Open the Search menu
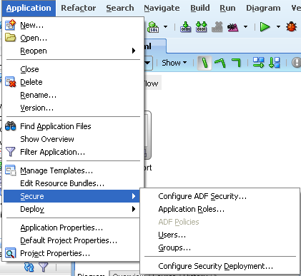 pos(120,8)
